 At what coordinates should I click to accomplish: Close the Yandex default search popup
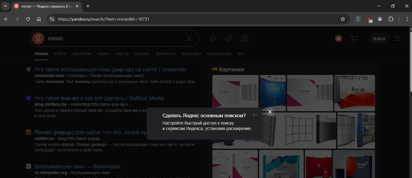click(270, 112)
